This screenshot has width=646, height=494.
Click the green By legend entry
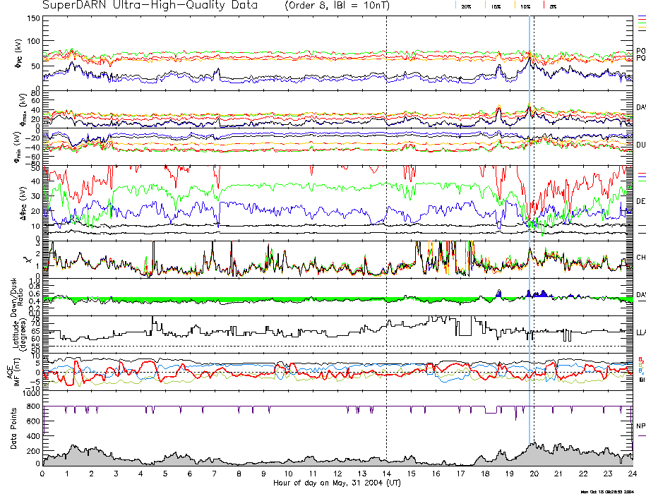[640, 365]
